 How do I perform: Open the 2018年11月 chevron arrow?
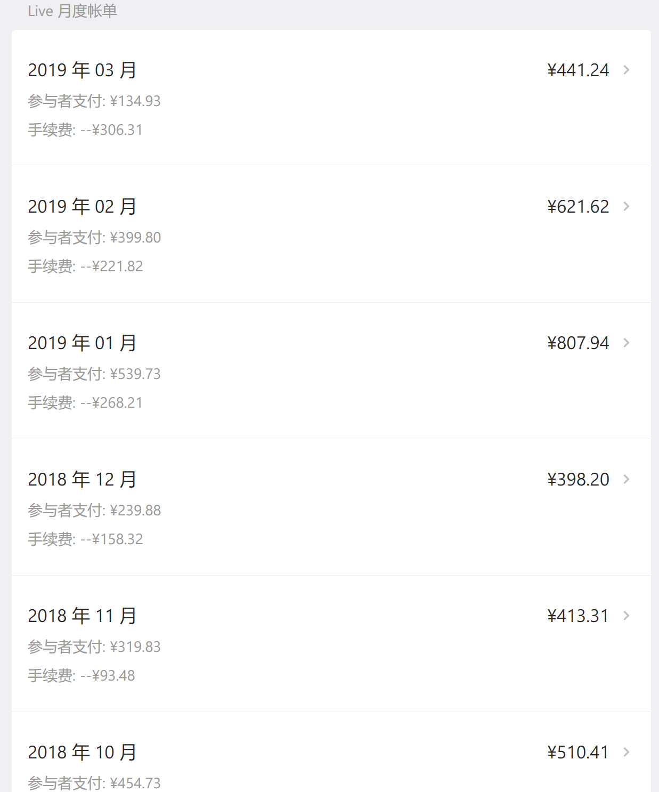pyautogui.click(x=627, y=616)
